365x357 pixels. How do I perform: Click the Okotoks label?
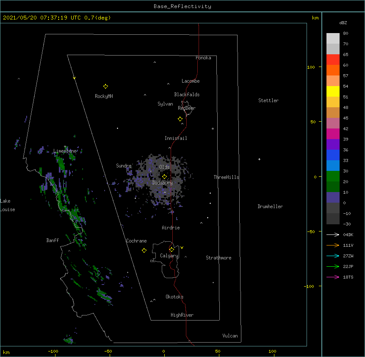click(x=174, y=297)
